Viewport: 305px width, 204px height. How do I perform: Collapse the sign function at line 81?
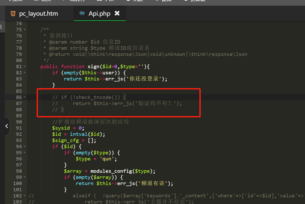(x=25, y=67)
